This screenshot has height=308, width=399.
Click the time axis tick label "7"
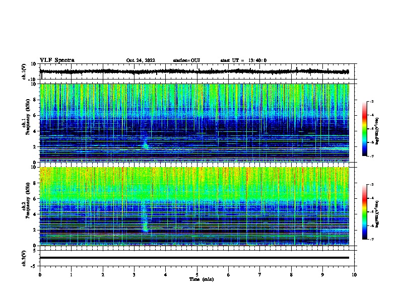260,275
